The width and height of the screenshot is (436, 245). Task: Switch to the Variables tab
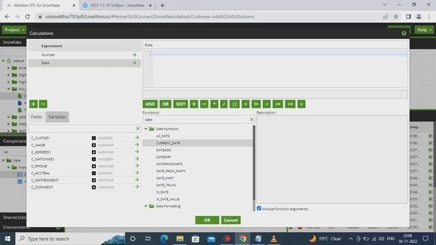click(57, 116)
